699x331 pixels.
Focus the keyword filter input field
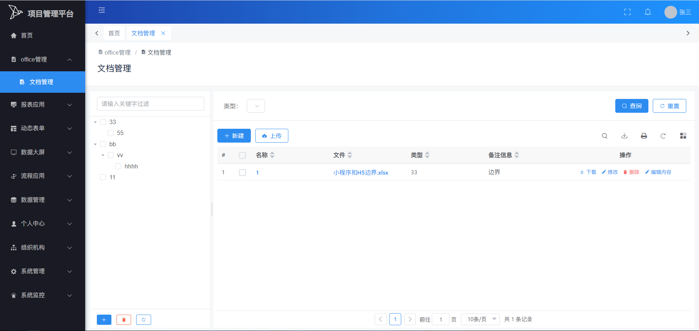pos(150,104)
